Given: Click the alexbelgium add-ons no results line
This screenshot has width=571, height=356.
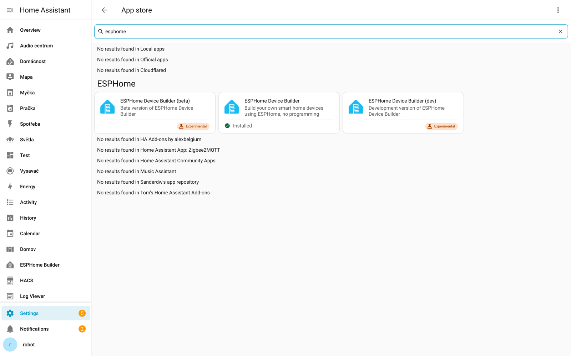Looking at the screenshot, I should pyautogui.click(x=149, y=140).
